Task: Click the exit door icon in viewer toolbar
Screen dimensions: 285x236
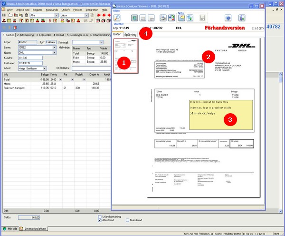Action: pos(242,18)
